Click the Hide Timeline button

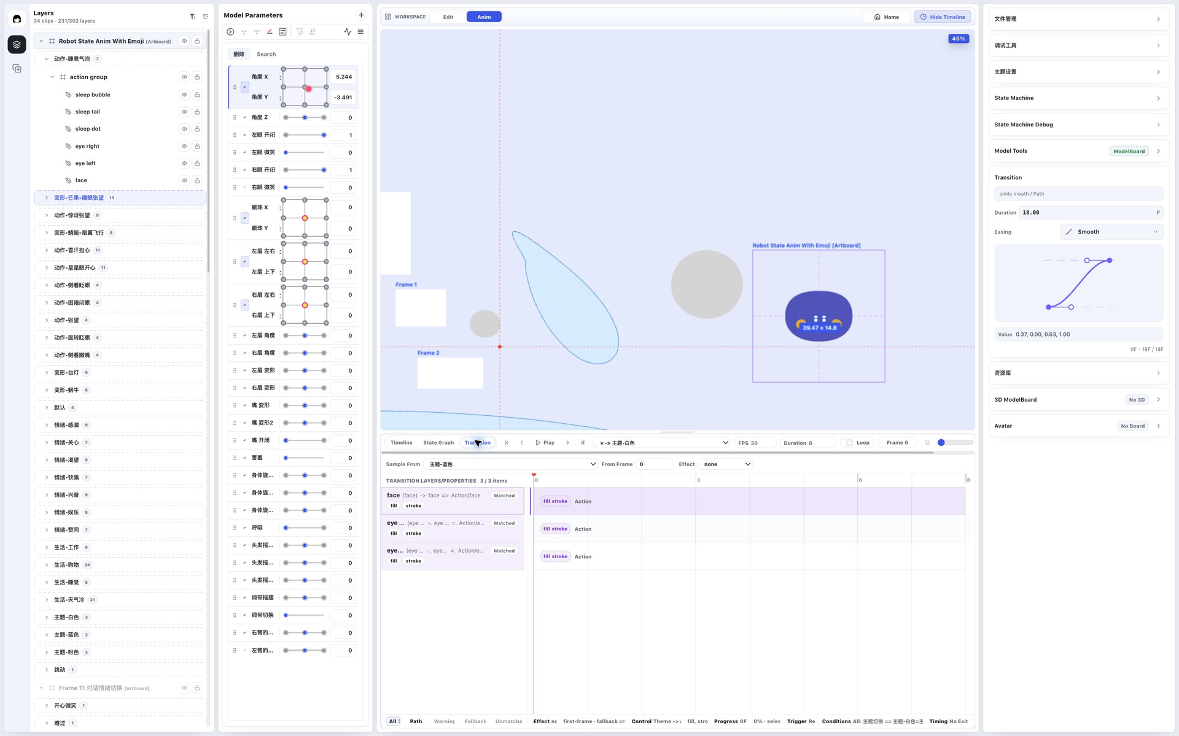pos(942,17)
